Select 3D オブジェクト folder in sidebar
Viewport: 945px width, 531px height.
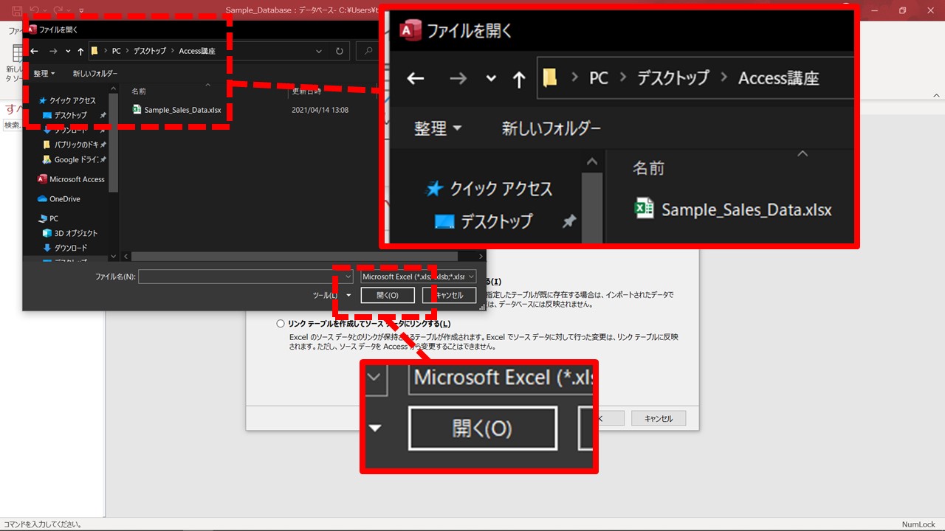[75, 233]
